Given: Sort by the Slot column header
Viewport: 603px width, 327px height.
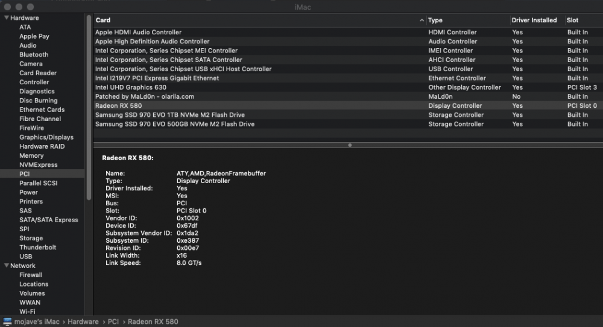Looking at the screenshot, I should pos(573,20).
